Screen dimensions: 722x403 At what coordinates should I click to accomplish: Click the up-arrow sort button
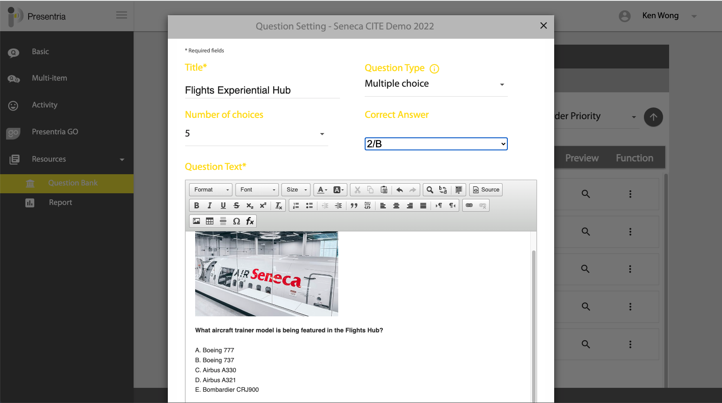tap(653, 117)
